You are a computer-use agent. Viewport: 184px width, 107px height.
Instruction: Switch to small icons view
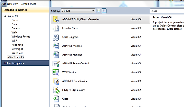[99, 11]
